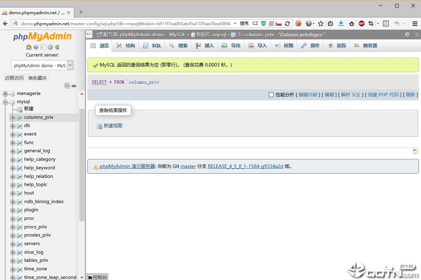This screenshot has height=280, width=421.
Task: Expand the menagerie database node
Action: point(5,94)
